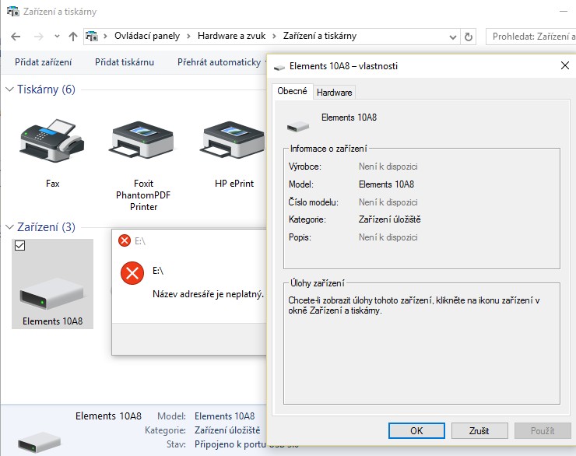Click the control panel icon in address bar
The image size is (576, 456).
pos(91,37)
